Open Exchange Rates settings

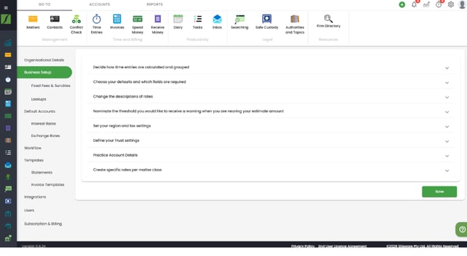[45, 136]
